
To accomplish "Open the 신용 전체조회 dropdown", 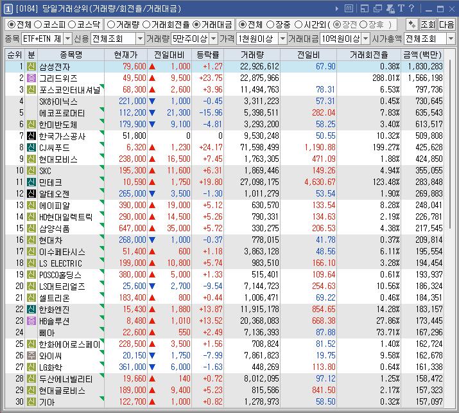I will 140,39.
